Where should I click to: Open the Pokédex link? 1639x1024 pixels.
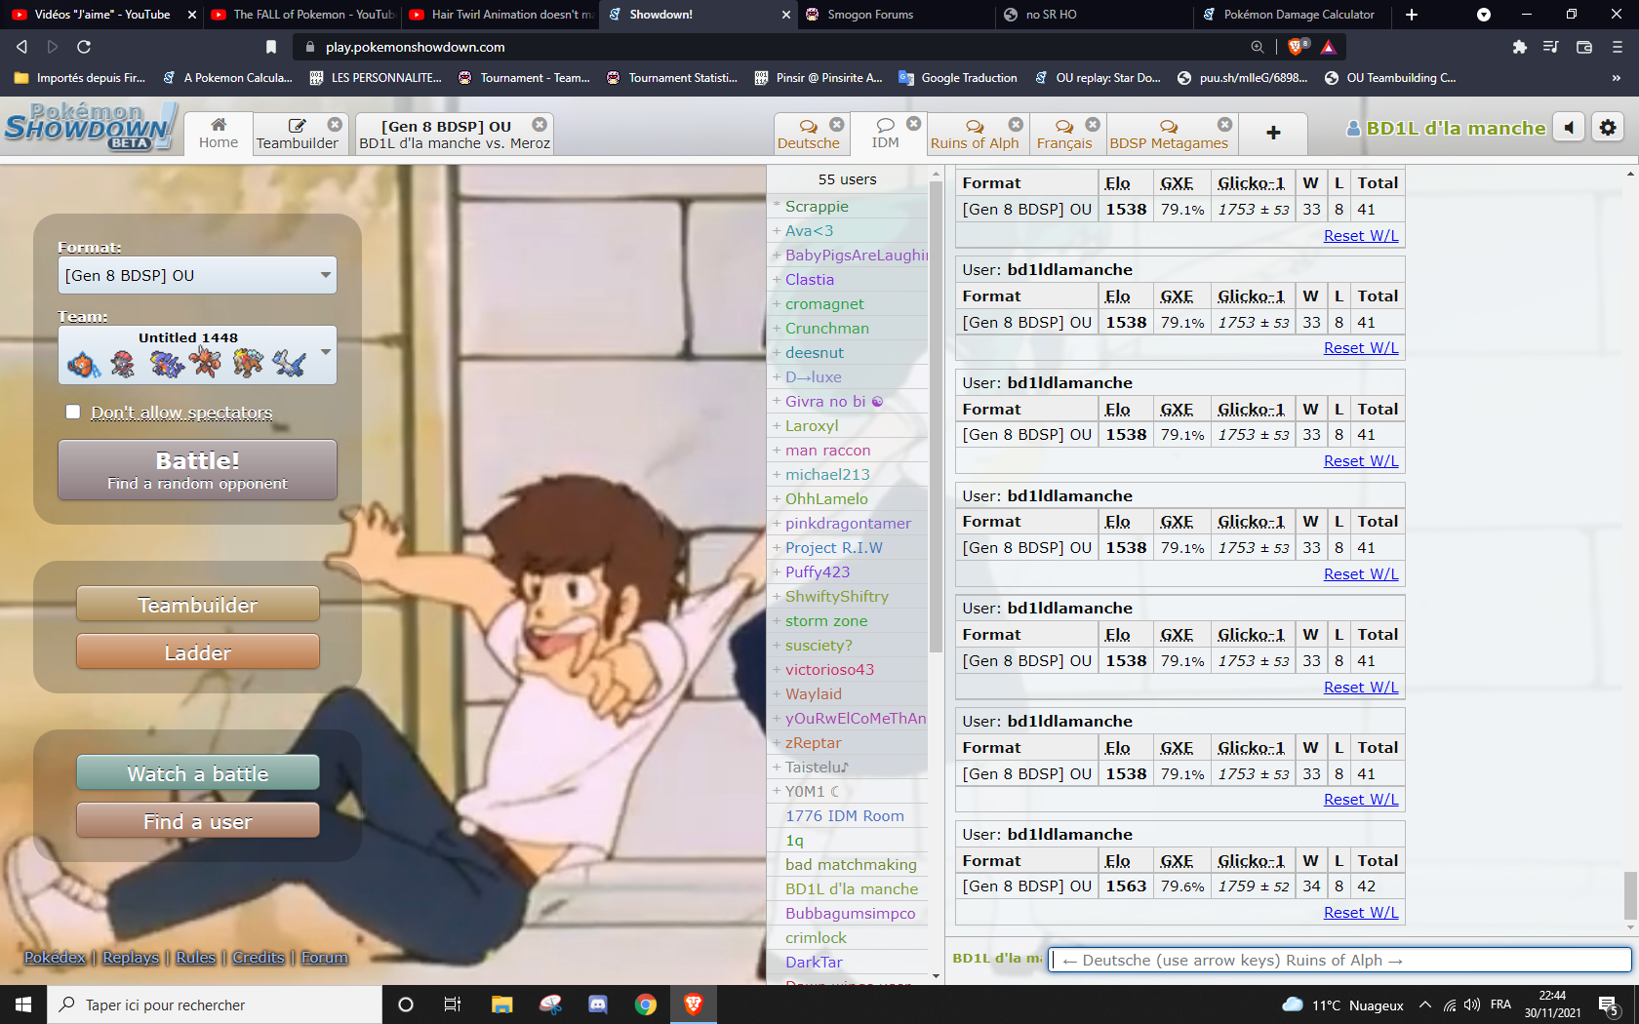point(55,958)
